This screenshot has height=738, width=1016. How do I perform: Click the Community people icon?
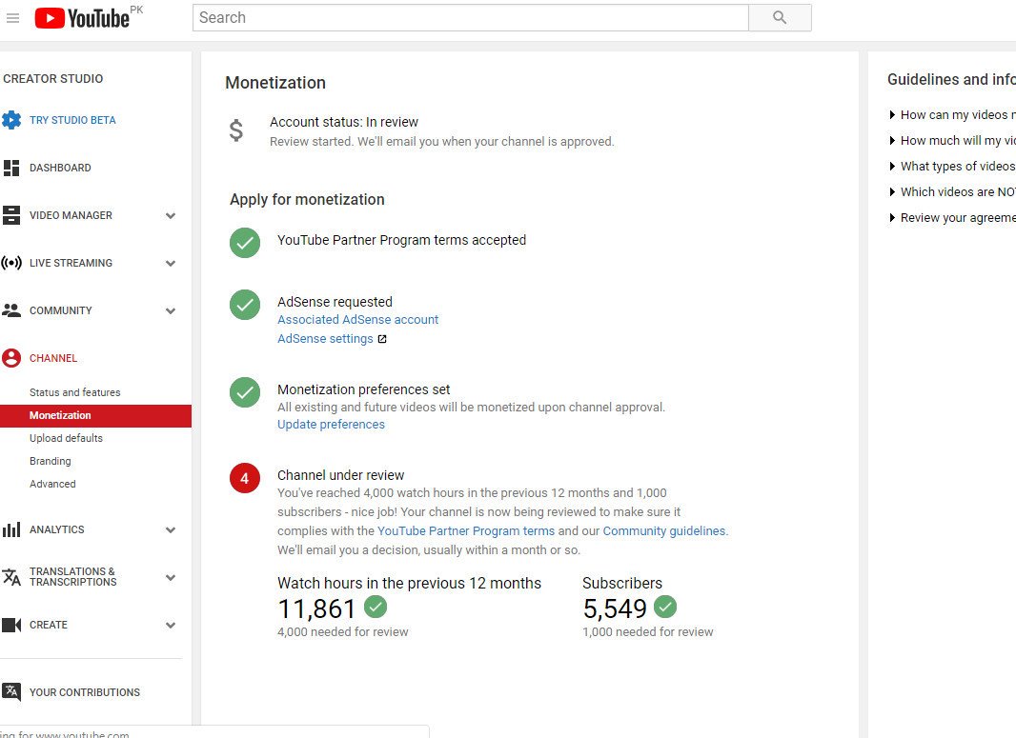coord(11,310)
